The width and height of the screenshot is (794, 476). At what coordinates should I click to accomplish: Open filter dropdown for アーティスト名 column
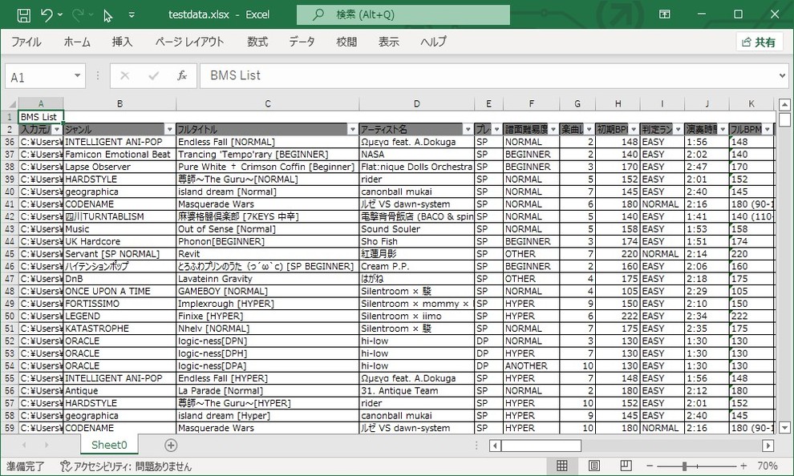pos(468,130)
